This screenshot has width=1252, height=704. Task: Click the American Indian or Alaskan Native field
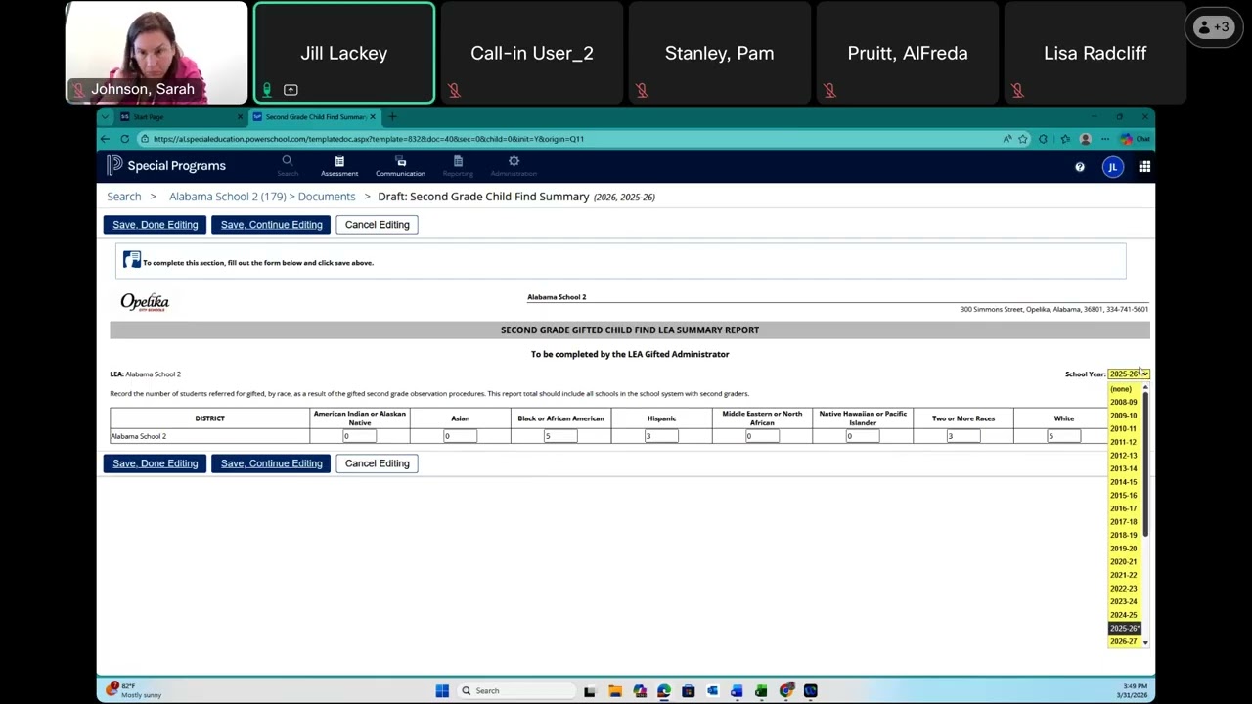[x=359, y=436]
